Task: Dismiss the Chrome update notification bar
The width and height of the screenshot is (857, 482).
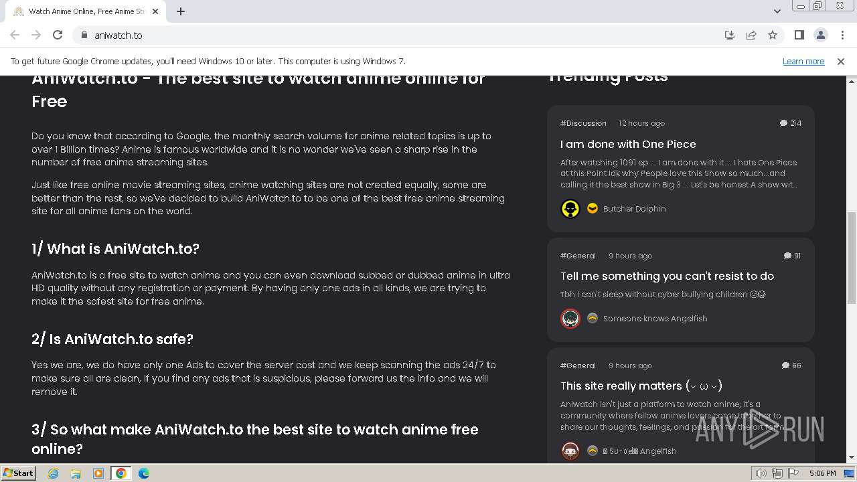Action: [841, 61]
